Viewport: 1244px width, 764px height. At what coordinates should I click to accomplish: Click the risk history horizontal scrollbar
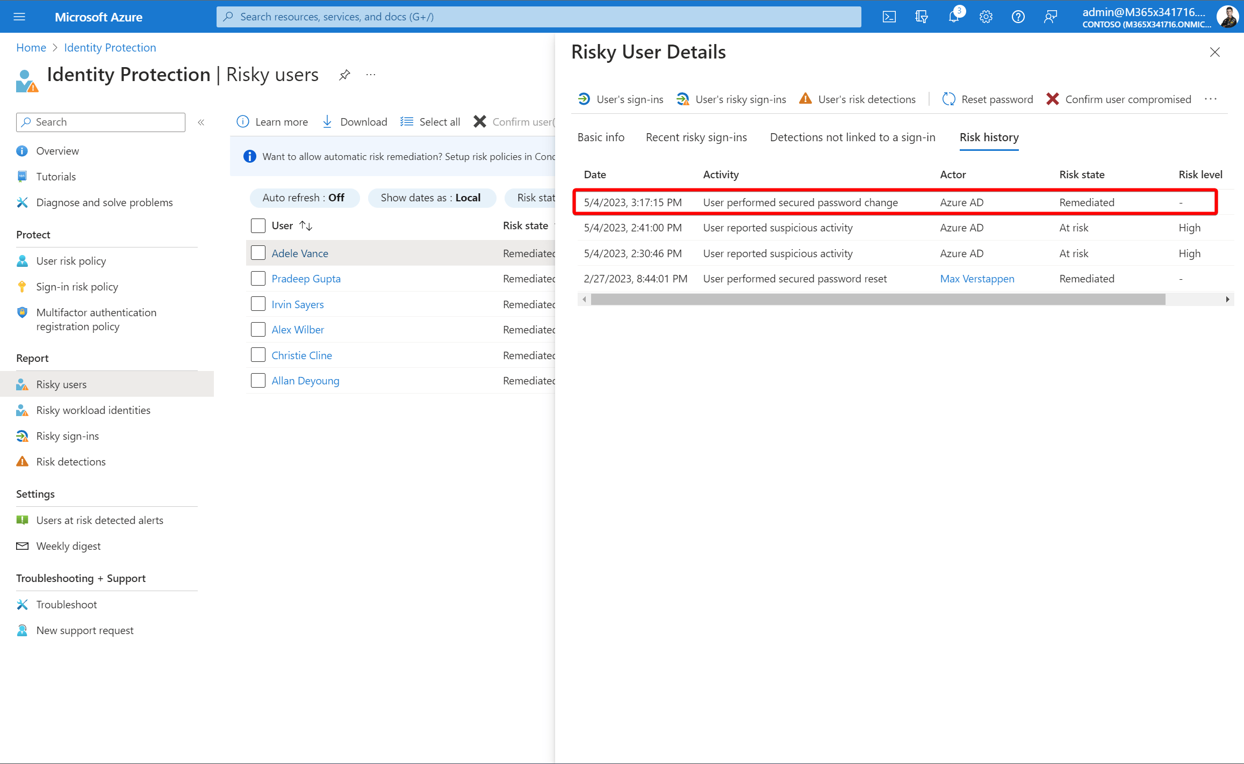click(x=878, y=299)
